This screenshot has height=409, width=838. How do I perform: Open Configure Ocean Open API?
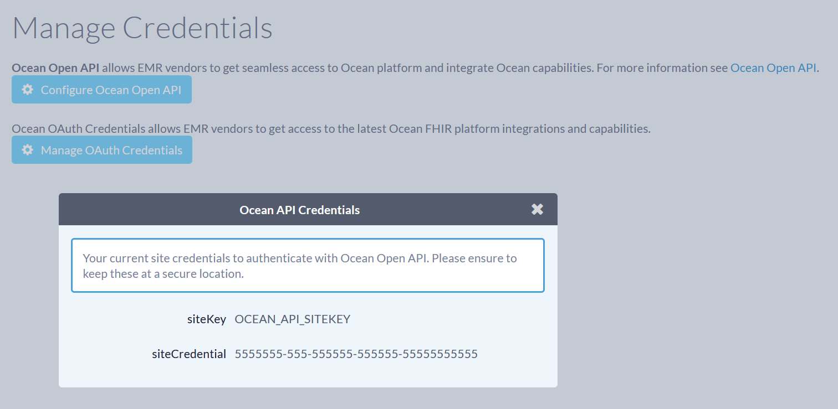point(101,90)
